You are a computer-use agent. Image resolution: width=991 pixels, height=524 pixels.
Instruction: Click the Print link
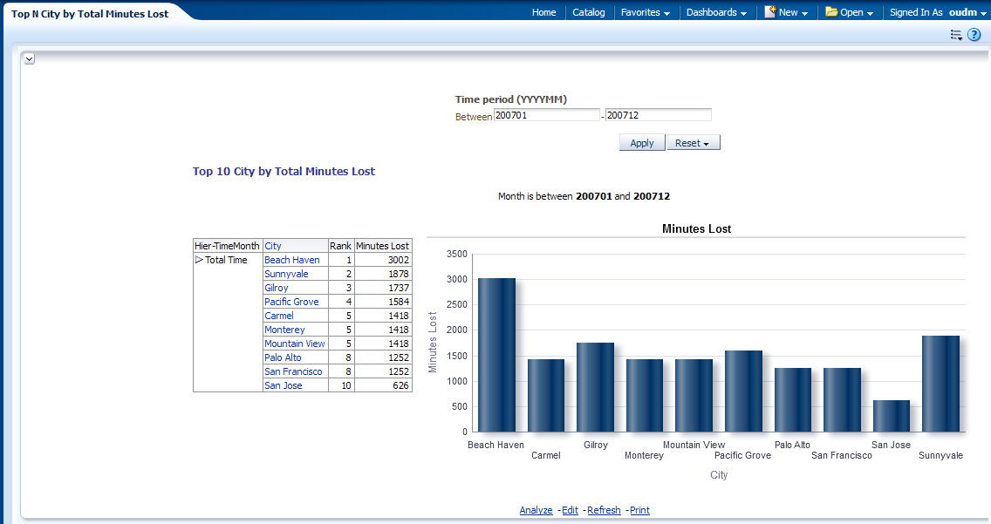tap(639, 510)
